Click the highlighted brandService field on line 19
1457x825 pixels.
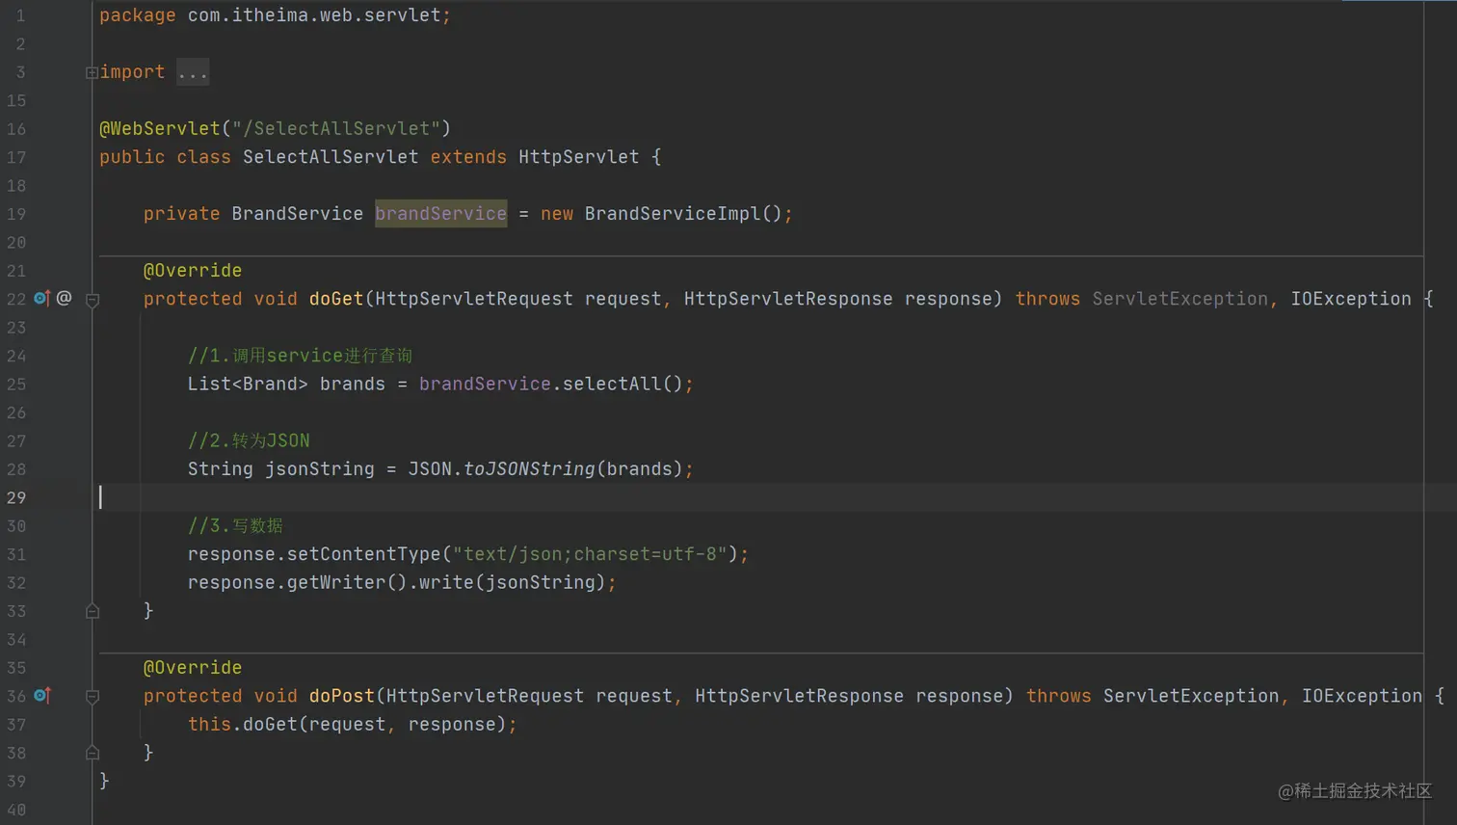point(441,213)
